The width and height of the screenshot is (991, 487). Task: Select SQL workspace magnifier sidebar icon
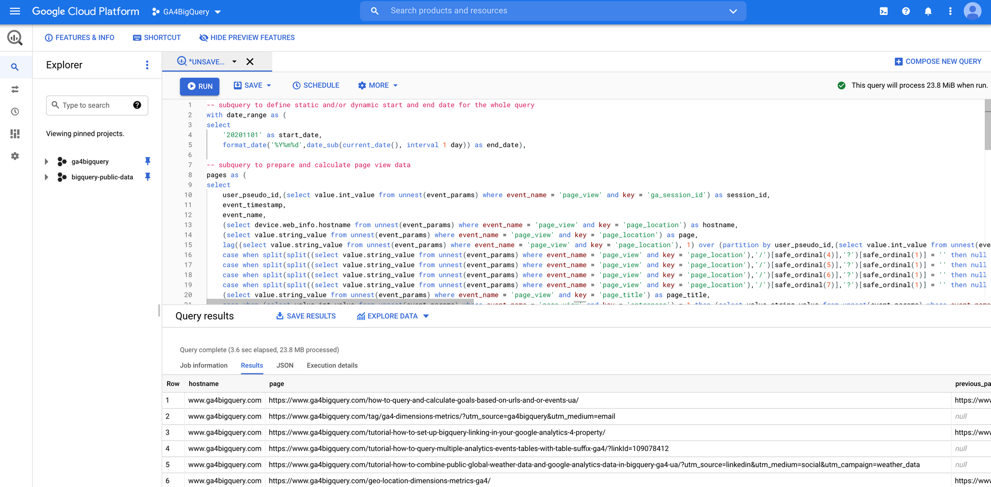(15, 67)
